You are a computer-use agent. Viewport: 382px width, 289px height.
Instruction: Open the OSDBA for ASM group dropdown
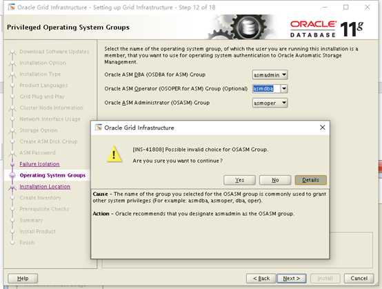pos(270,74)
